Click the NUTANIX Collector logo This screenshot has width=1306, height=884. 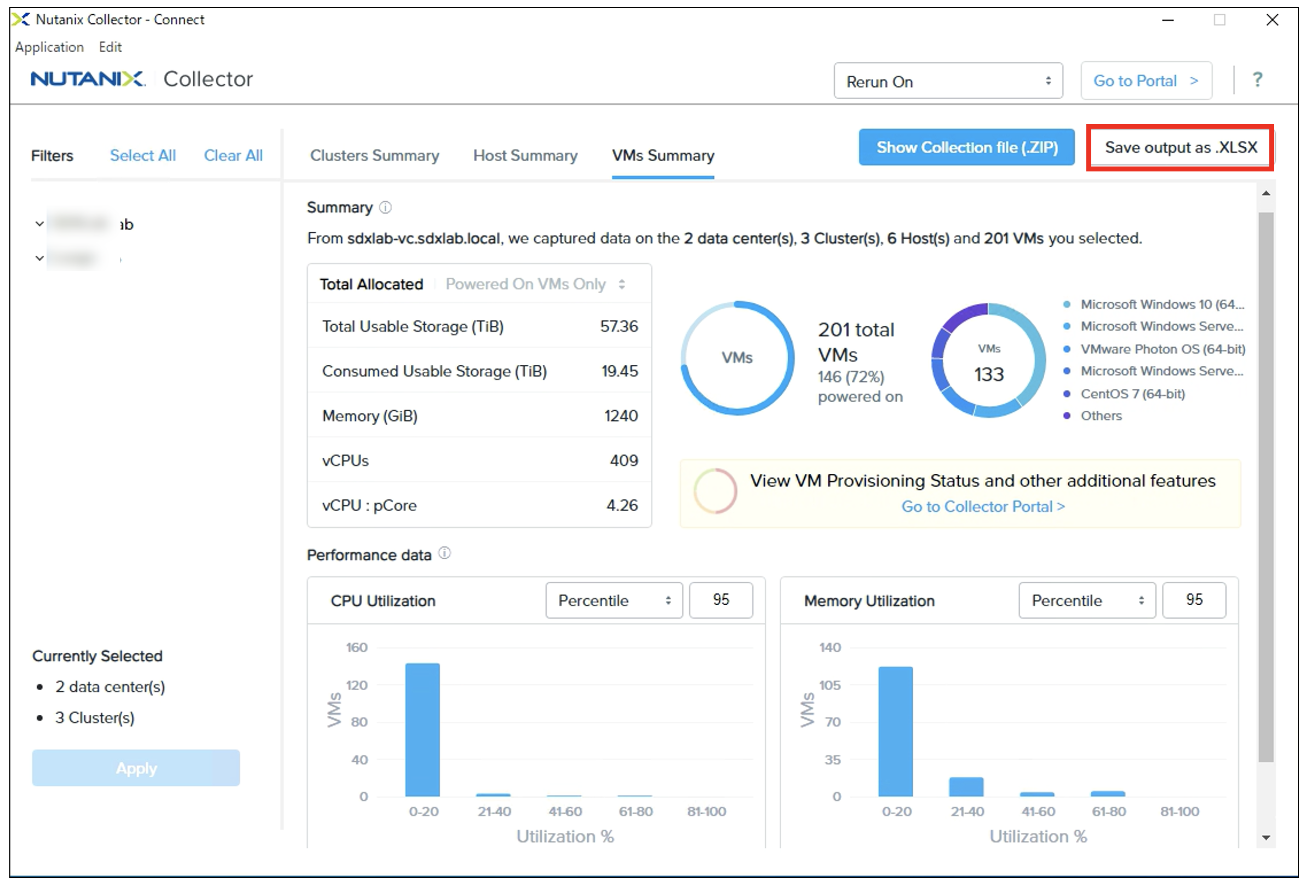click(x=142, y=79)
